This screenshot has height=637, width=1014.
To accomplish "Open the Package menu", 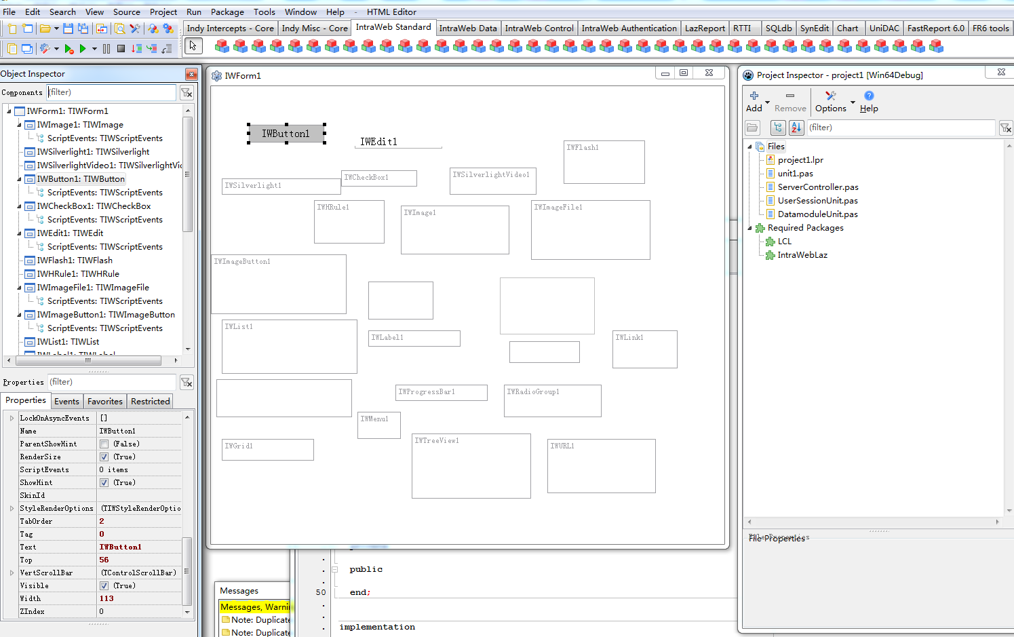I will click(x=227, y=12).
